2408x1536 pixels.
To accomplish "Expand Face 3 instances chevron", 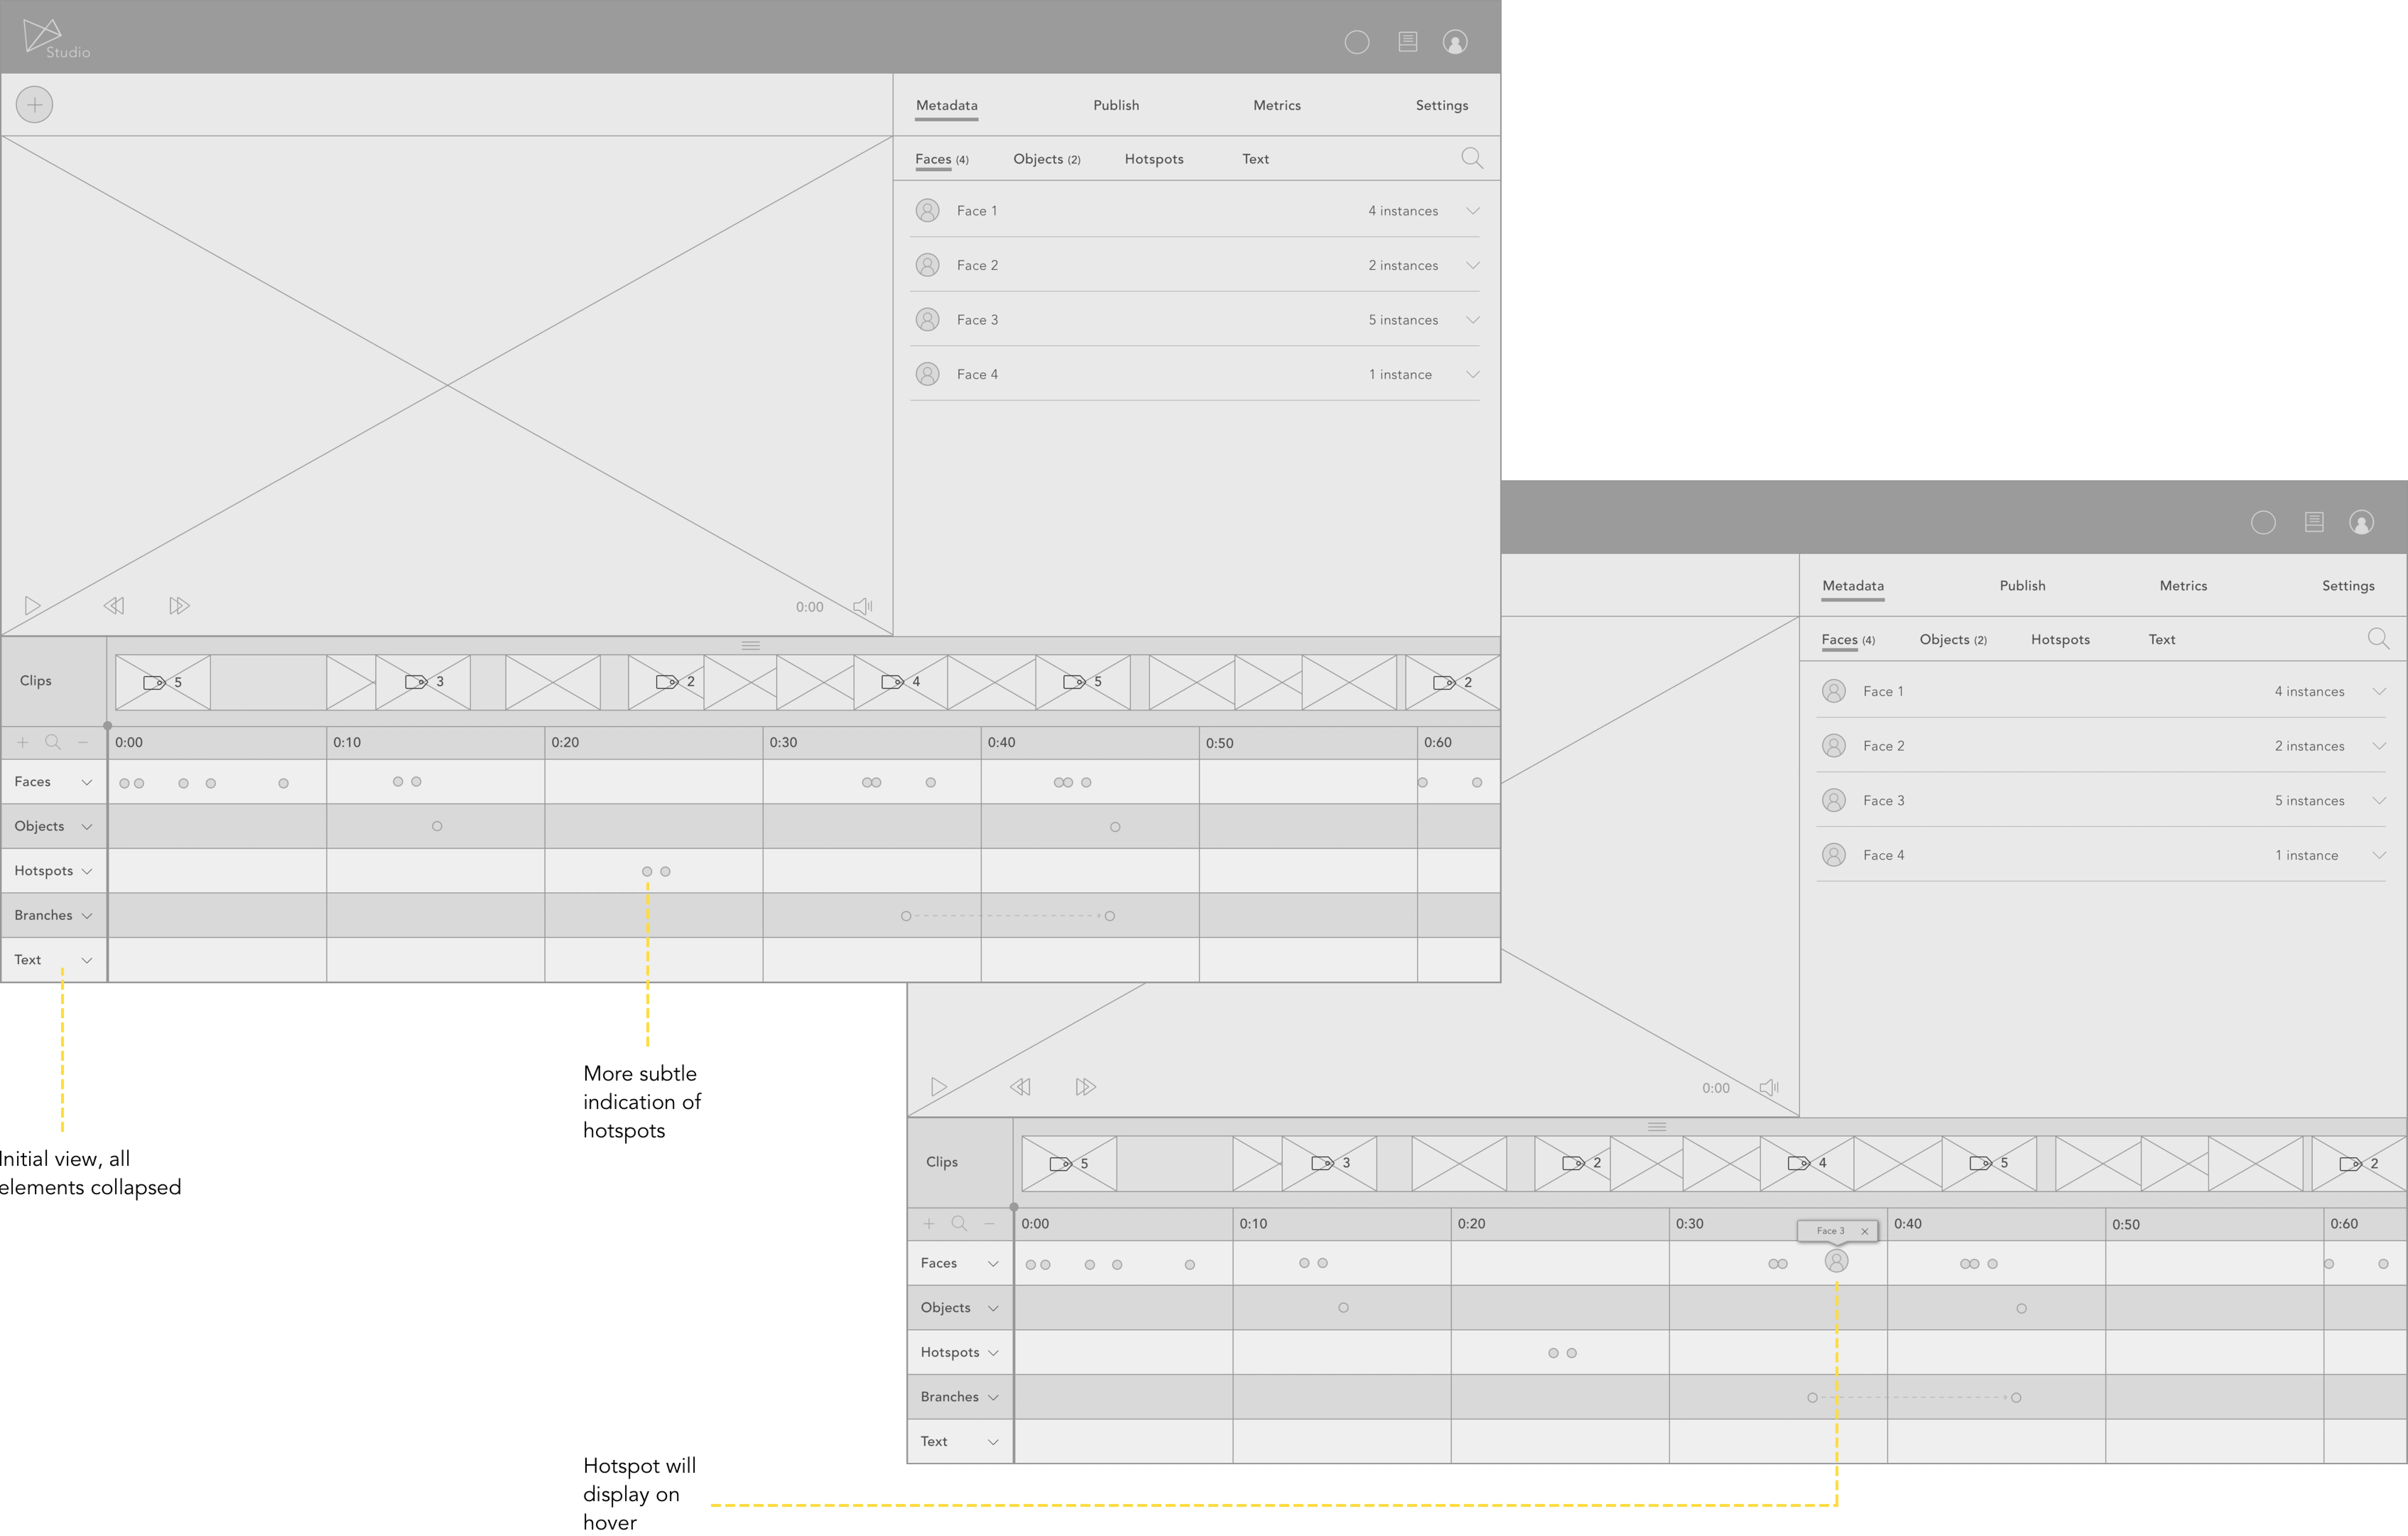I will coord(1472,320).
